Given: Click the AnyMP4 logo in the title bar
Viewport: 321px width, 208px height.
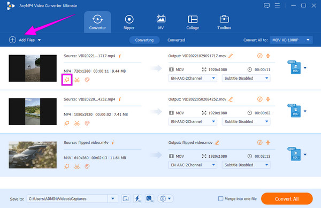Looking at the screenshot, I should [x=10, y=6].
